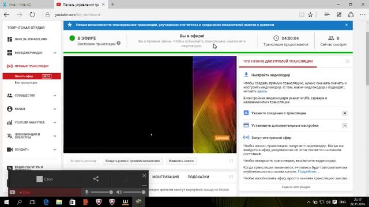Open Task View in taskbar
Screen dimensions: 369x207
[x=32, y=202]
